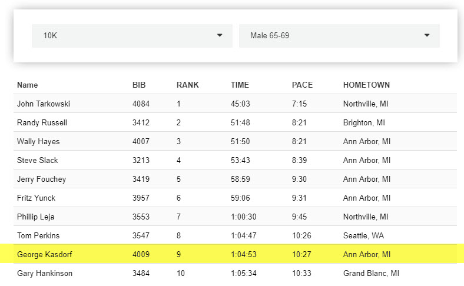
Task: Click Steve Slack's name
Action: [38, 161]
